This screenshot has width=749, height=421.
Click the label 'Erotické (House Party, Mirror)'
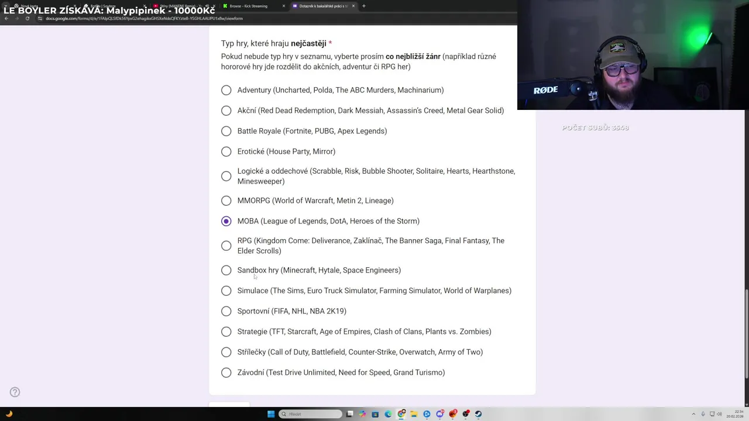coord(286,151)
